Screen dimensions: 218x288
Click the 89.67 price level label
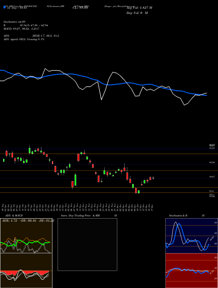212,177
